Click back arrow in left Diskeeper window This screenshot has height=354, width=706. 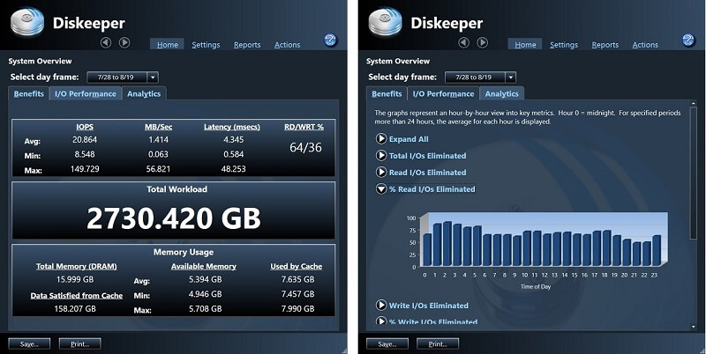click(106, 42)
